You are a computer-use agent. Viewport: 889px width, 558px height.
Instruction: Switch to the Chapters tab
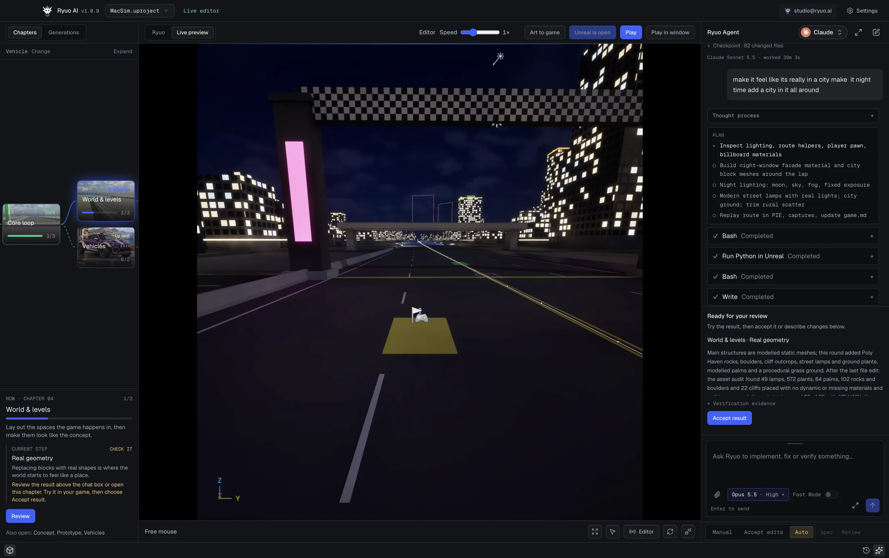click(x=25, y=33)
